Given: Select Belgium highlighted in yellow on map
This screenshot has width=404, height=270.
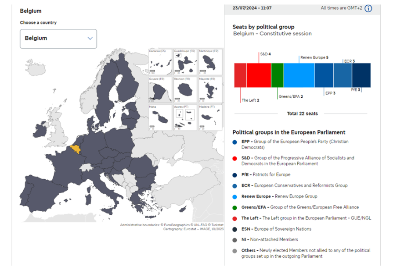Looking at the screenshot, I should point(76,149).
